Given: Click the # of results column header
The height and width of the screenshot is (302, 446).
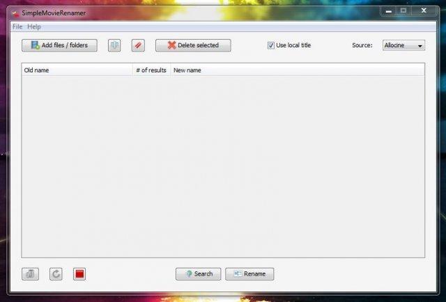Looking at the screenshot, I should tap(151, 70).
